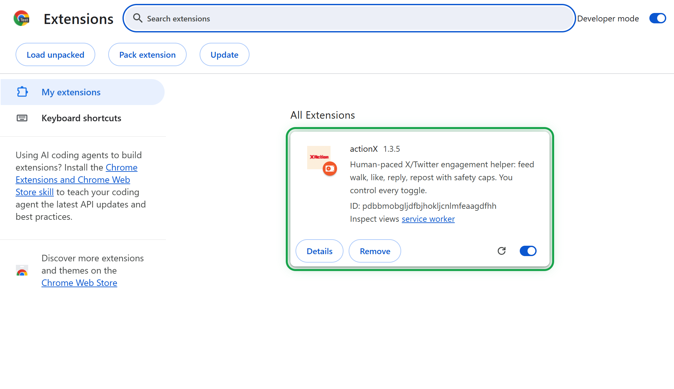Viewport: 674px width, 389px height.
Task: Click the orange unpacked badge on actionX icon
Action: click(330, 169)
